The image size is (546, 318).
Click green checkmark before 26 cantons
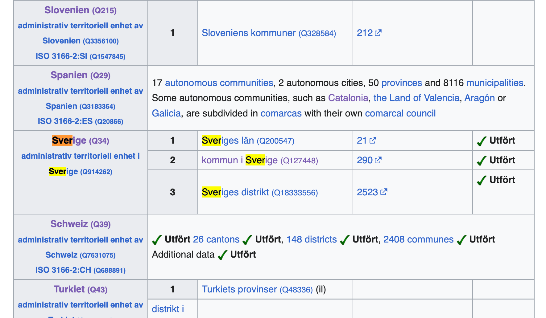pyautogui.click(x=157, y=240)
